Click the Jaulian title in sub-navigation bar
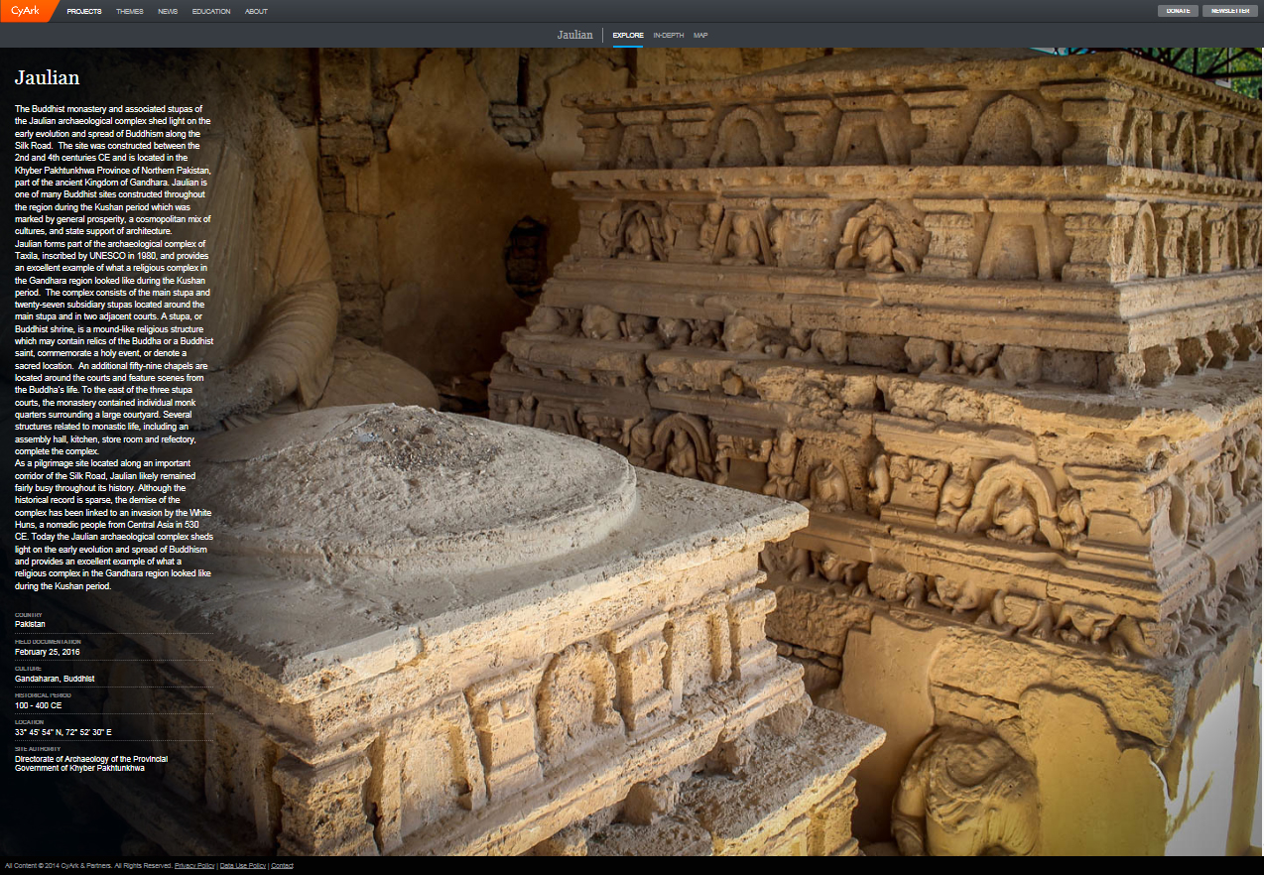The image size is (1264, 875). 574,35
